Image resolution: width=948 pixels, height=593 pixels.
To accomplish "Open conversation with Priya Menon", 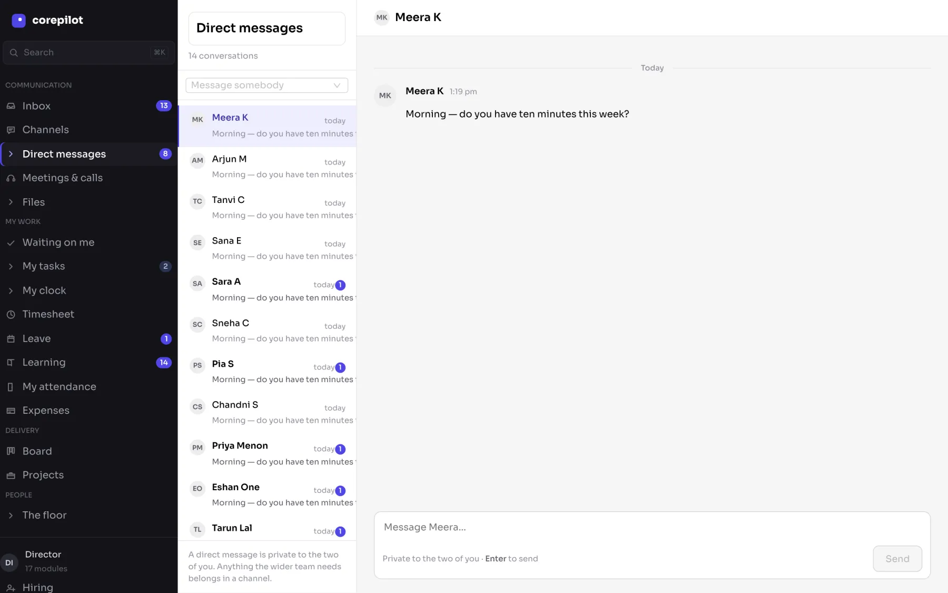I will [268, 454].
